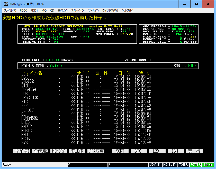
Task: Select the FEPDIC directory row
Action: click(x=86, y=110)
